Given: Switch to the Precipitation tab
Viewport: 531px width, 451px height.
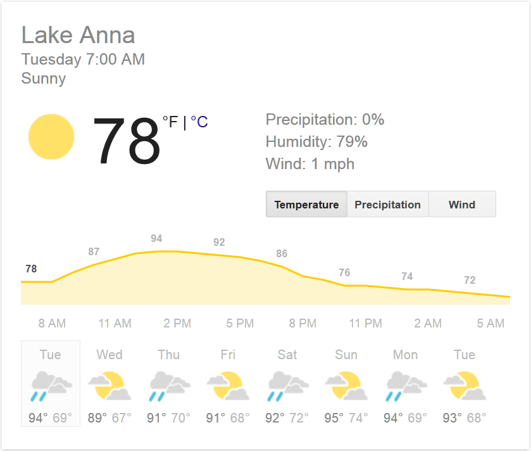Looking at the screenshot, I should [x=387, y=205].
